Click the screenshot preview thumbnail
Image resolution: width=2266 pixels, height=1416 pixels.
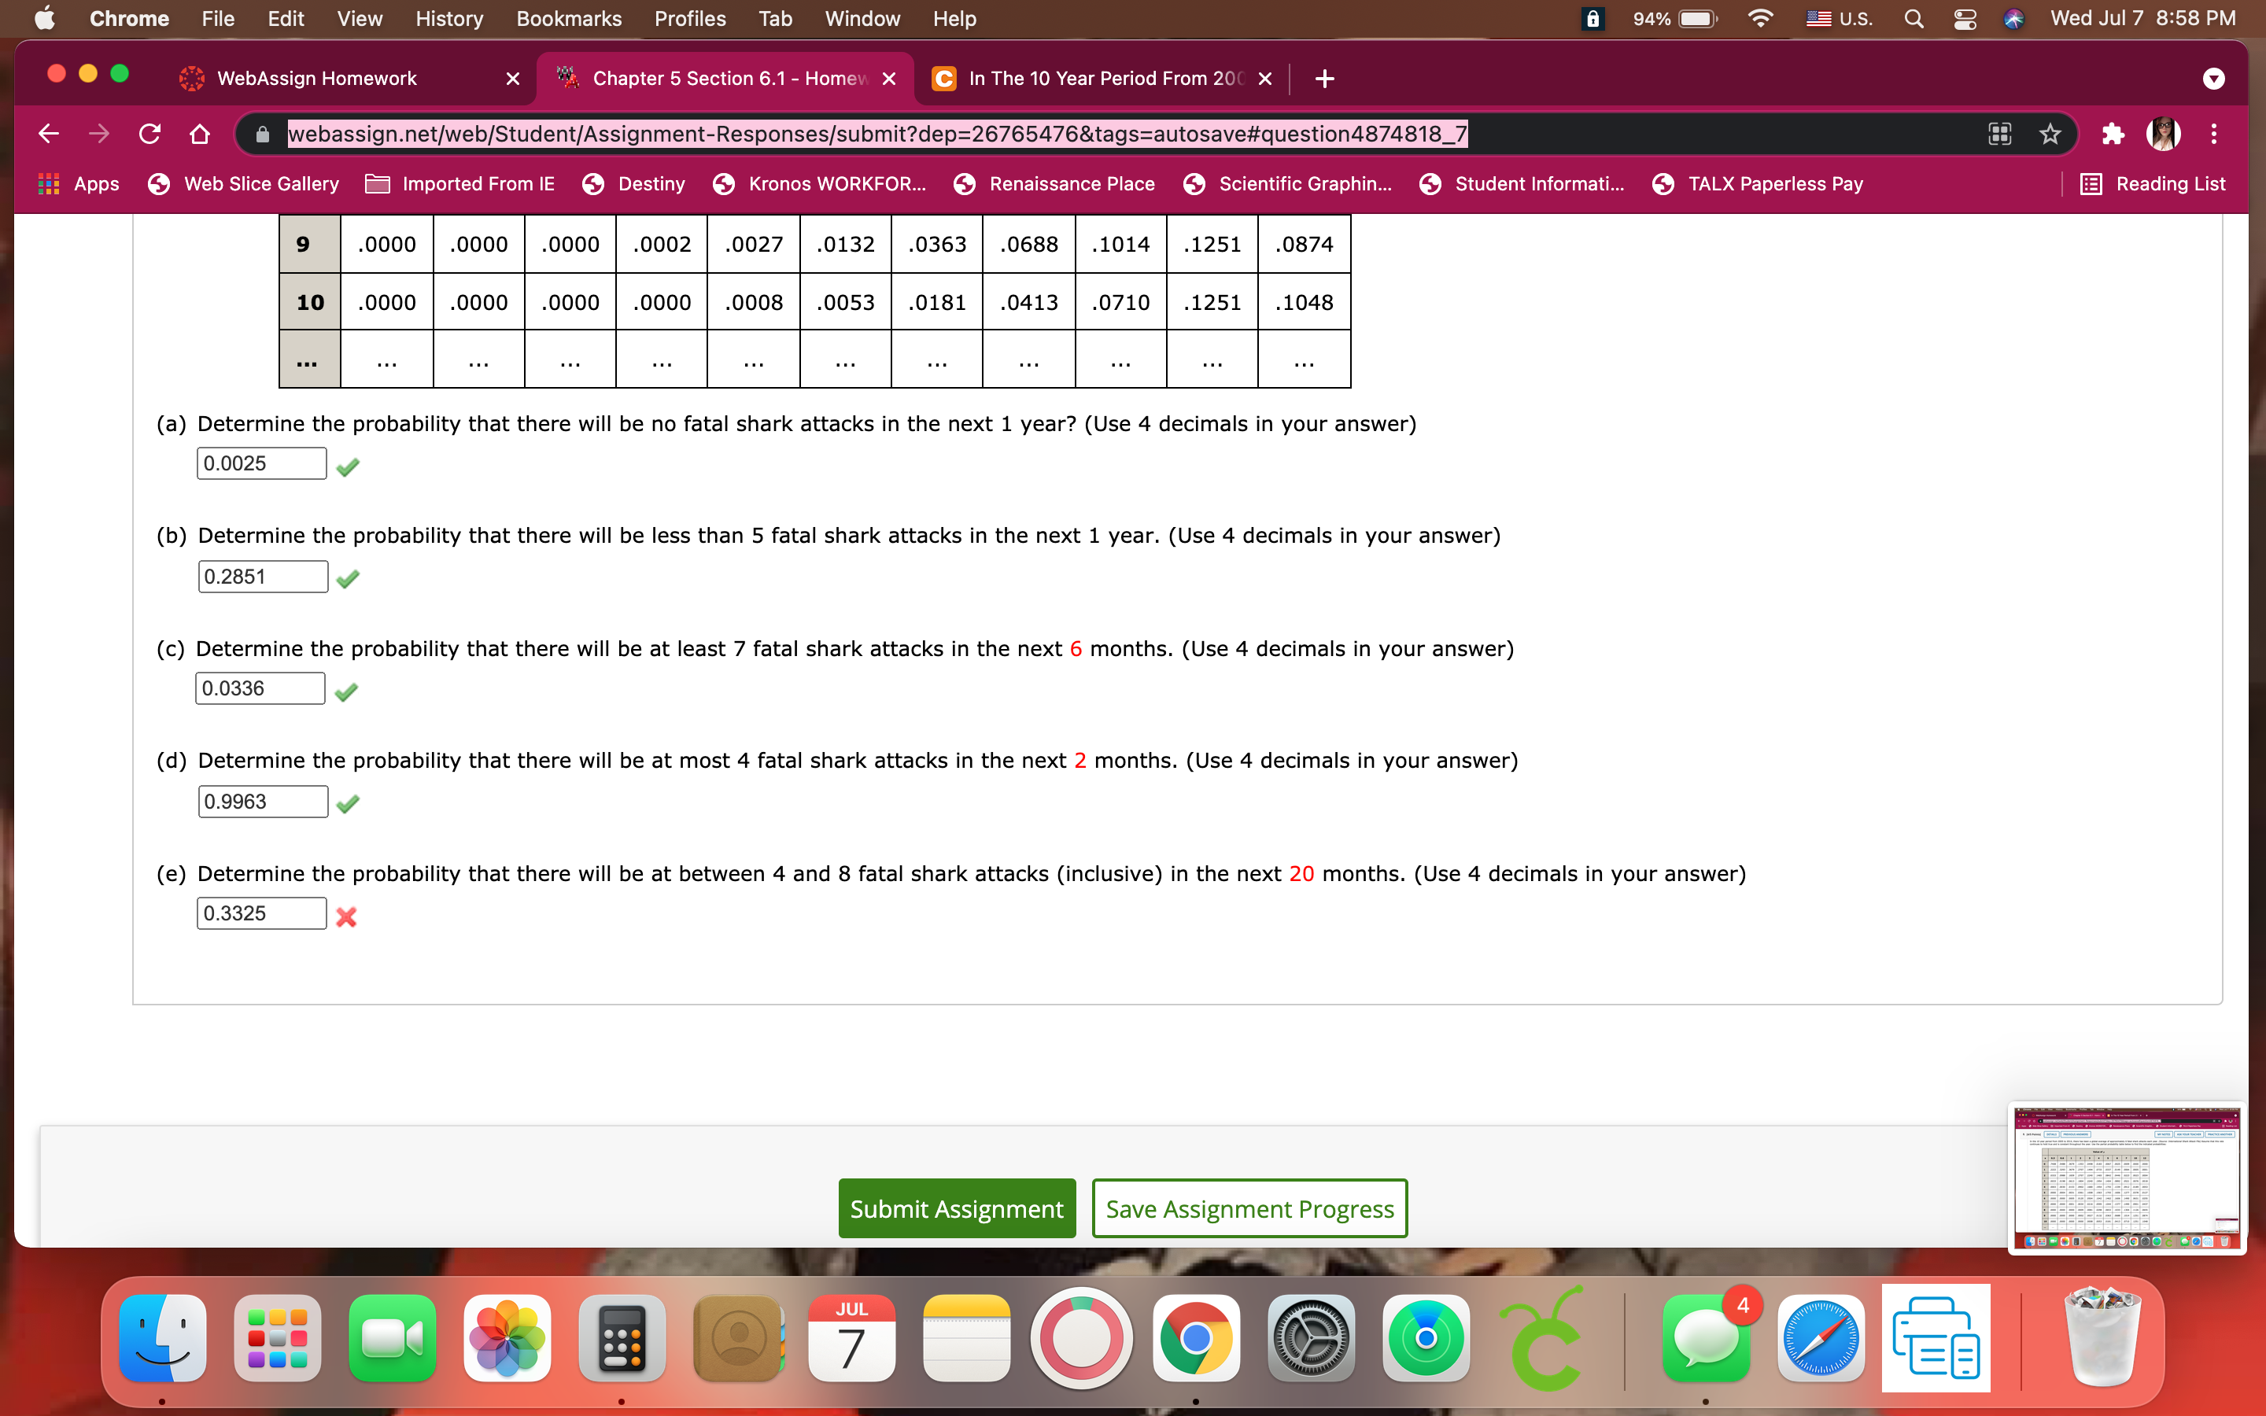[2125, 1178]
